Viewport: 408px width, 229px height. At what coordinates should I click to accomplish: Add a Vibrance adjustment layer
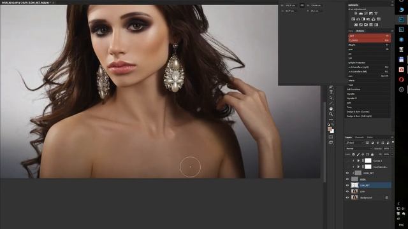click(x=376, y=13)
